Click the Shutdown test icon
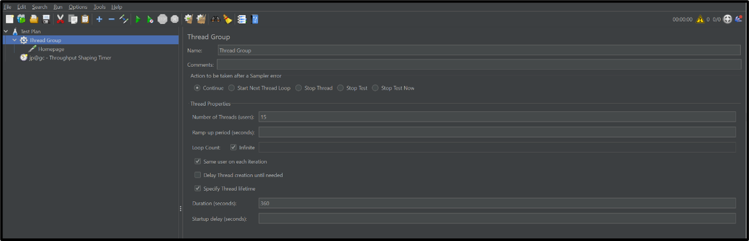 pyautogui.click(x=175, y=19)
